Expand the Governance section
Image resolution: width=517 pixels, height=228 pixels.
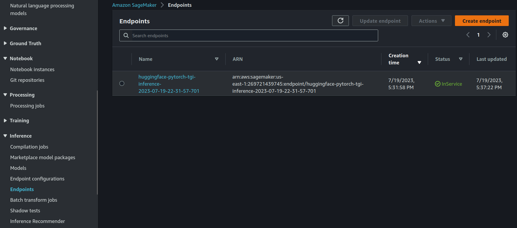pos(5,28)
